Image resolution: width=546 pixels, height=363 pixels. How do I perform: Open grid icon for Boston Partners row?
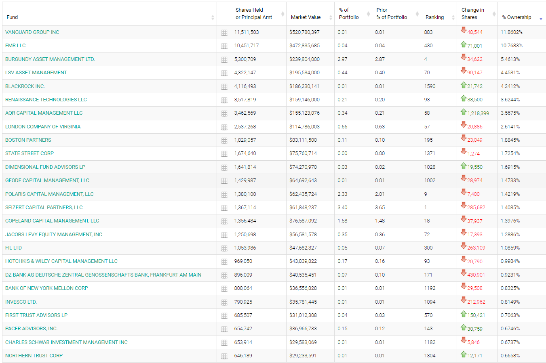tap(224, 141)
